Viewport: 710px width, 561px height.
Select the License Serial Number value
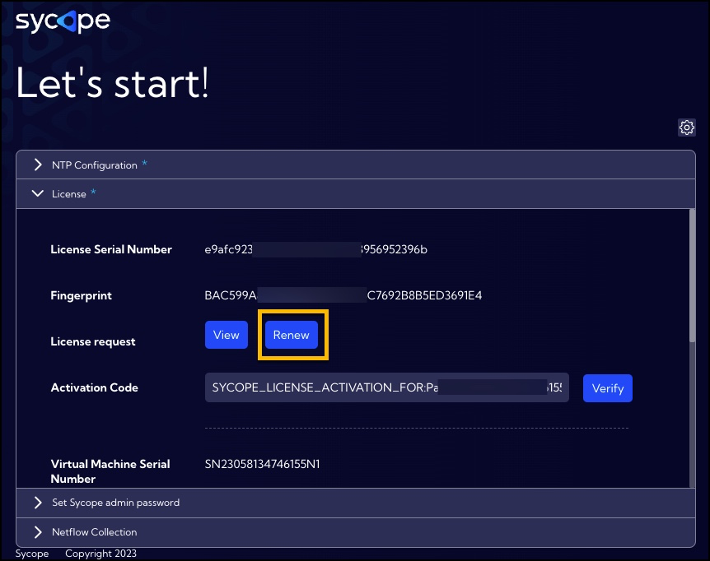pyautogui.click(x=315, y=249)
